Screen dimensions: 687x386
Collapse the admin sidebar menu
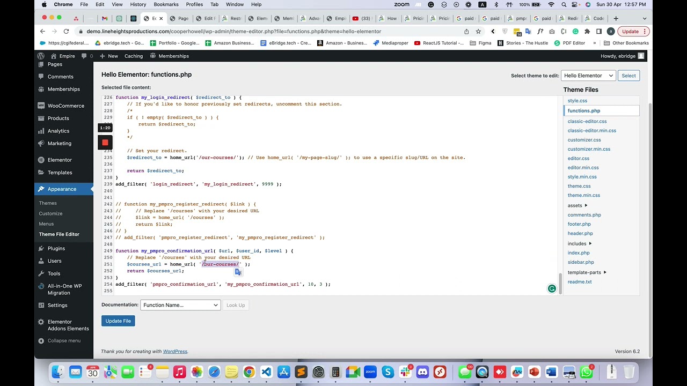click(x=59, y=340)
